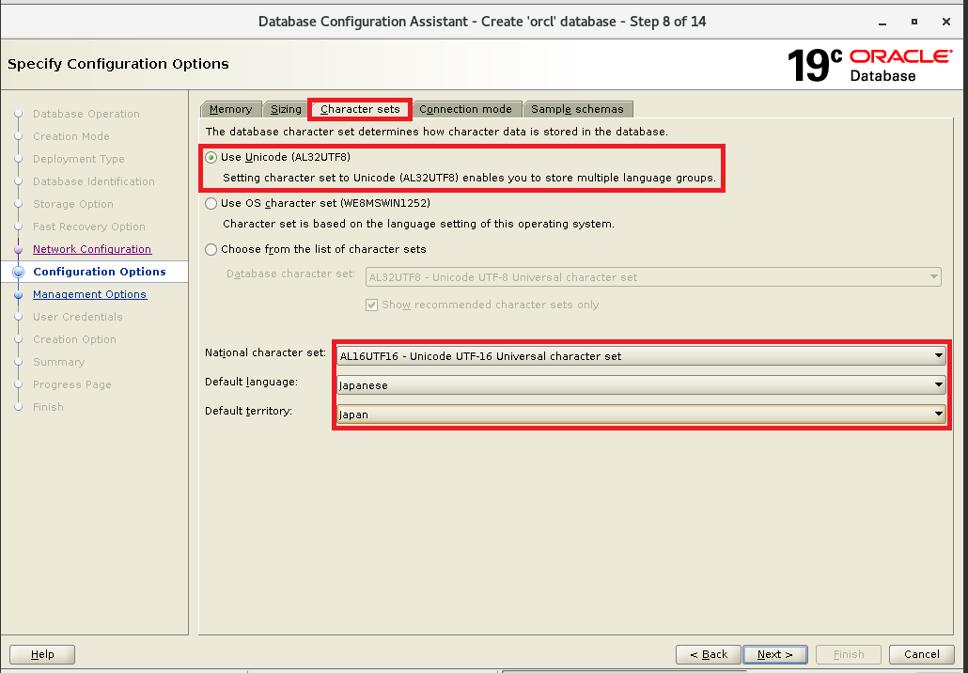Click the Specify Configuration Options heading
Viewport: 968px width, 673px height.
click(117, 64)
